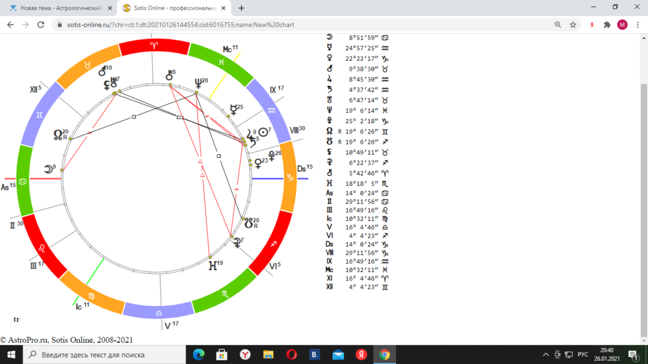The height and width of the screenshot is (364, 648).
Task: Click the Scorpio sign segment on the chart
Action: 225,294
